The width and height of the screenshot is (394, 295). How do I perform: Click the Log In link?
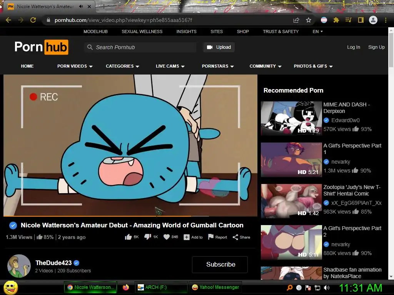tap(354, 47)
